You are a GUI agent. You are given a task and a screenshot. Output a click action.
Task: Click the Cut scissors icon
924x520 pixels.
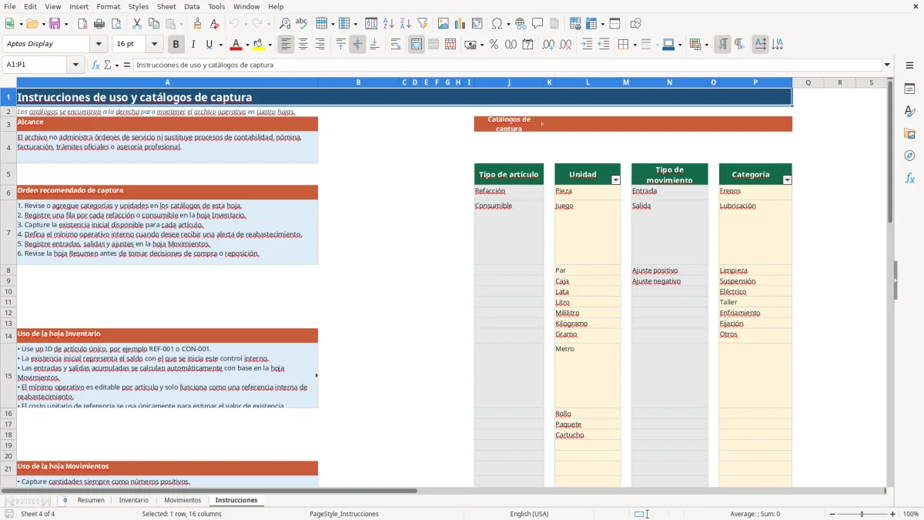coord(136,24)
